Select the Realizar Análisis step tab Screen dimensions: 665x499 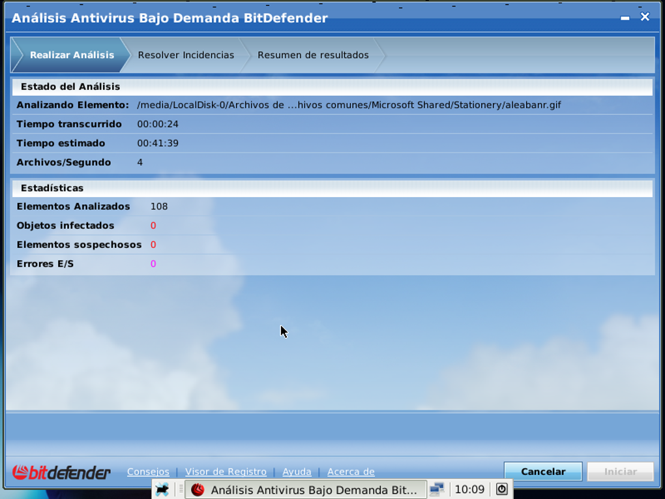click(72, 55)
